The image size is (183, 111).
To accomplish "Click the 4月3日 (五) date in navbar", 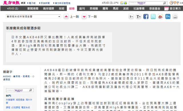I will (x=13, y=9).
